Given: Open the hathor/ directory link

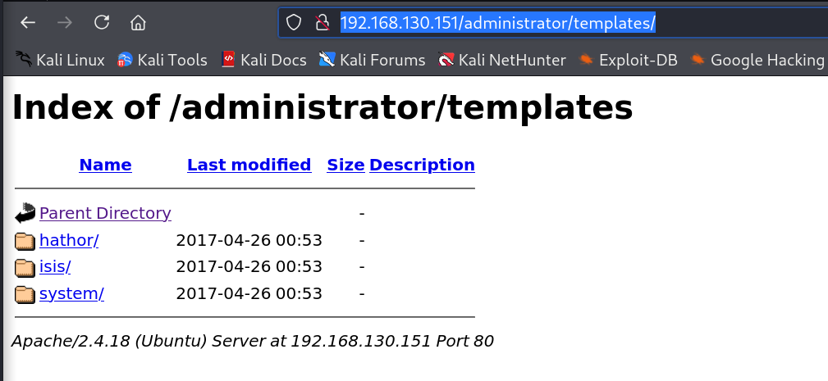Looking at the screenshot, I should click(x=69, y=240).
